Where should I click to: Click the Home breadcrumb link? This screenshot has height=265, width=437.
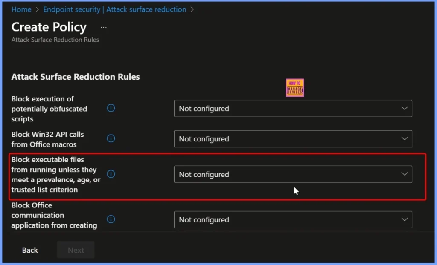pos(21,9)
